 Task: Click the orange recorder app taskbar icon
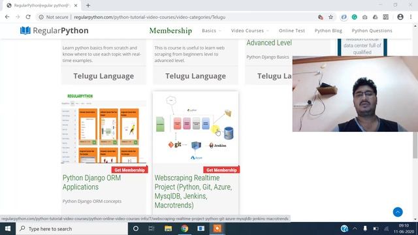click(217, 228)
